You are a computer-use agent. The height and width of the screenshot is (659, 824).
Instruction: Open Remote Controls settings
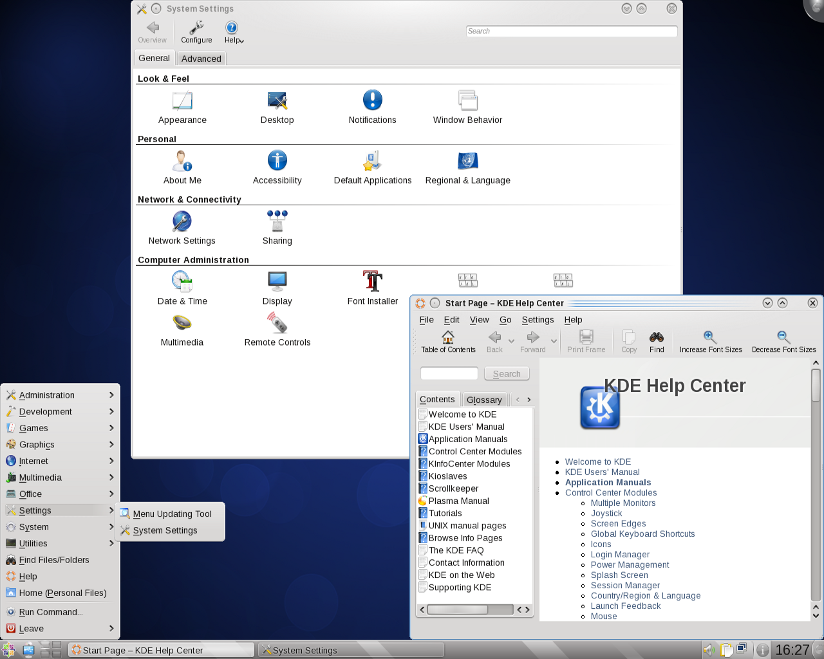coord(277,330)
